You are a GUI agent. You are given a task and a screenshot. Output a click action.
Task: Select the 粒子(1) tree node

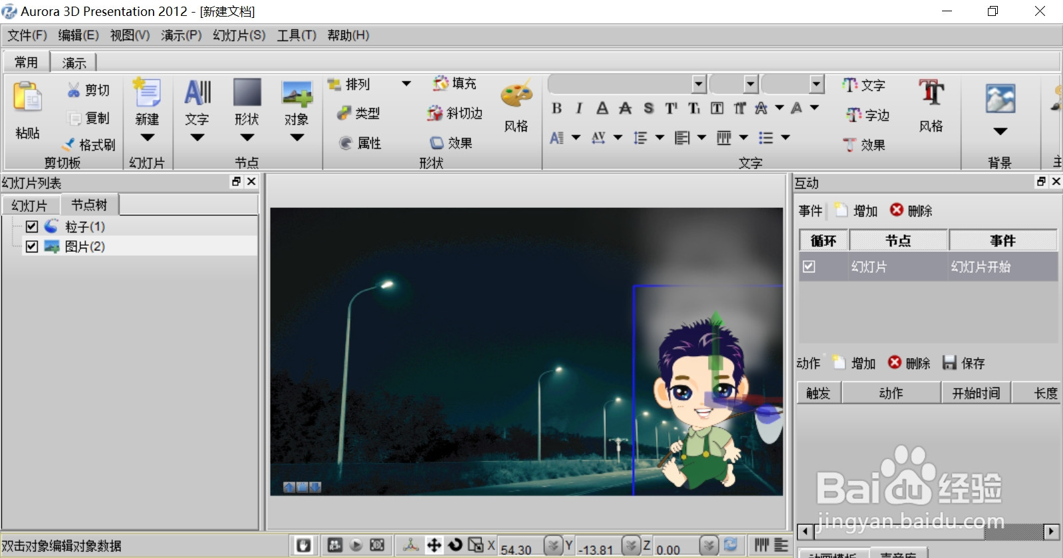click(84, 226)
